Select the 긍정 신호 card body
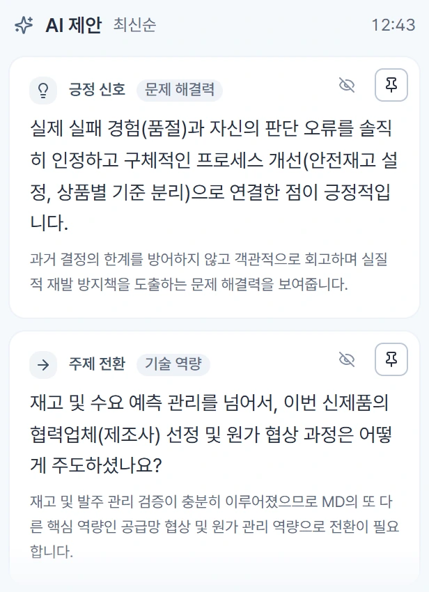Image resolution: width=429 pixels, height=592 pixels. (x=214, y=187)
